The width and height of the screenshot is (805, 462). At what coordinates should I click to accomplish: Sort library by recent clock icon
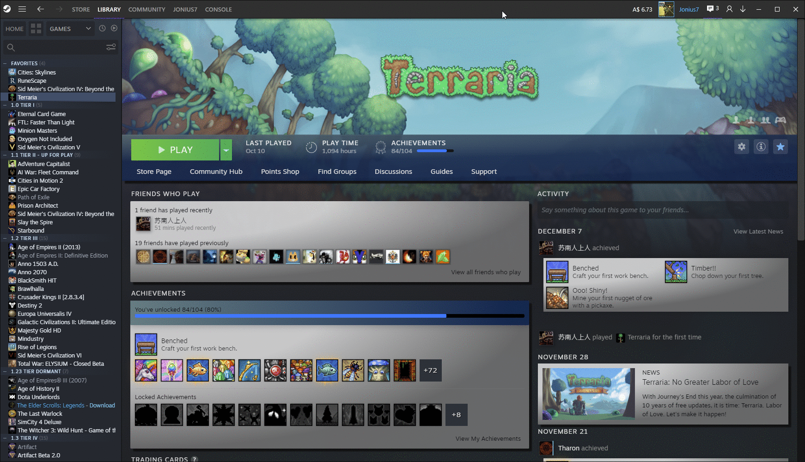tap(102, 28)
